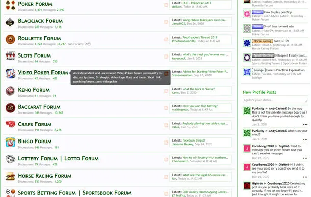Select the Horse Racing tag on Saez GP R9

[263, 41]
